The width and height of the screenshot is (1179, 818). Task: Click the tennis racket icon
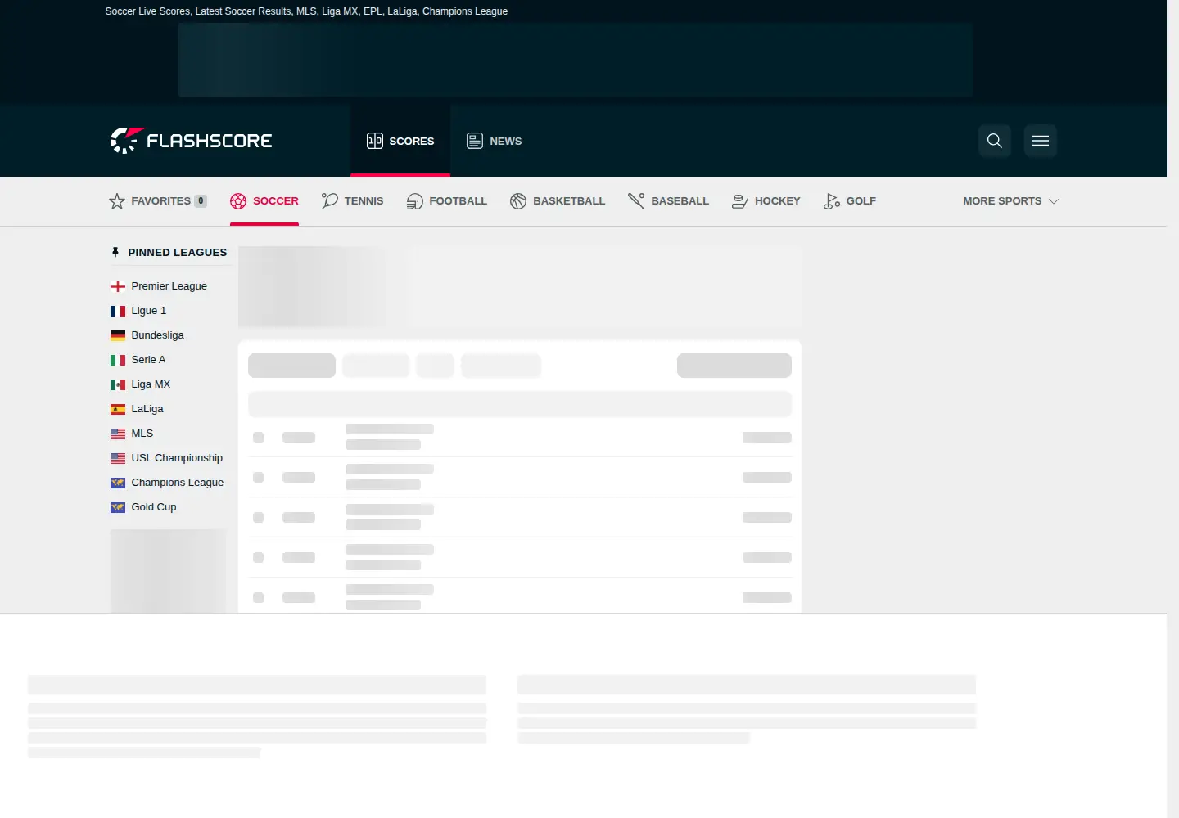(330, 201)
